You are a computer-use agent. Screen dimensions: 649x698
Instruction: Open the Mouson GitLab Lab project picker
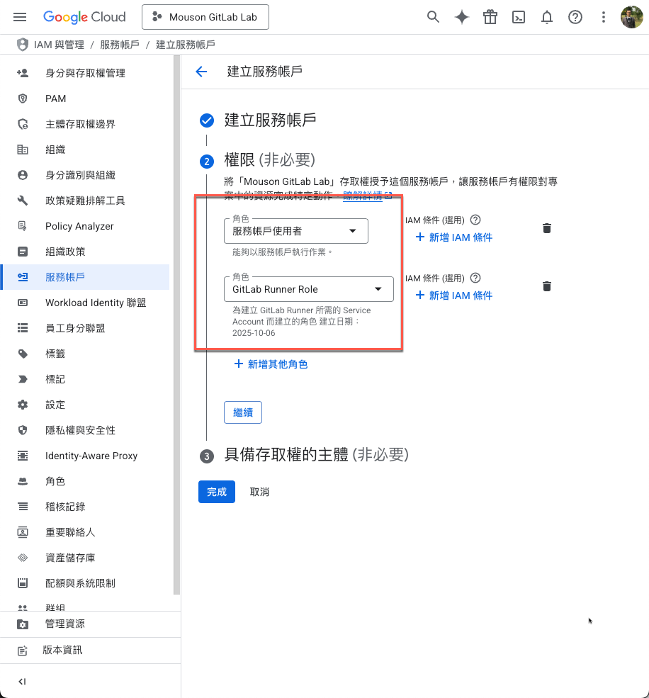click(x=205, y=17)
